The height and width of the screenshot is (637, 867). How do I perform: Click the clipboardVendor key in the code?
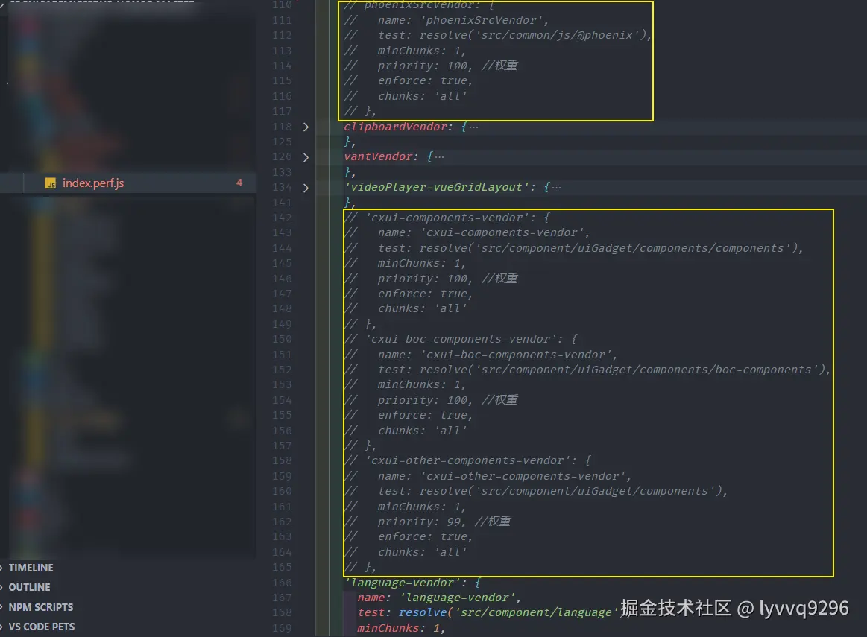coord(395,127)
